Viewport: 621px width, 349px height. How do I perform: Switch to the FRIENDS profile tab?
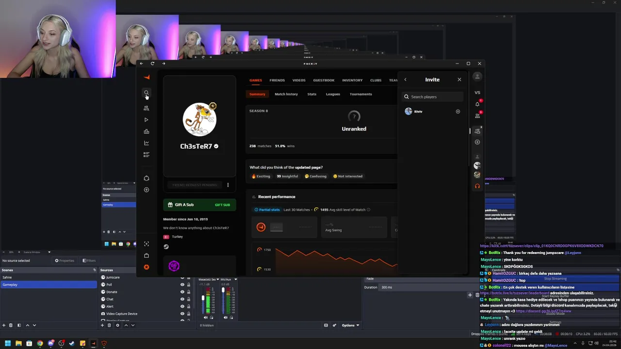[277, 80]
